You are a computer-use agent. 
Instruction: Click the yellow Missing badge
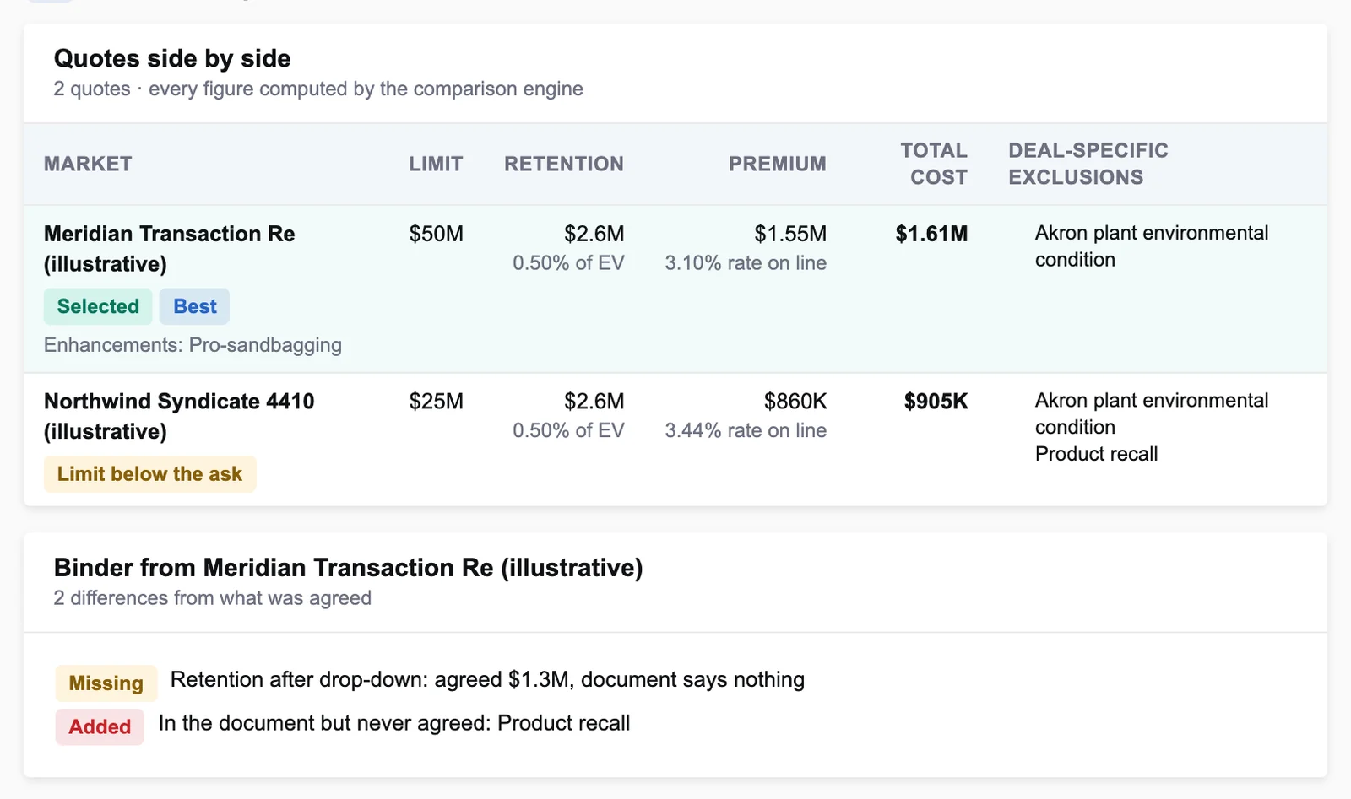(106, 683)
